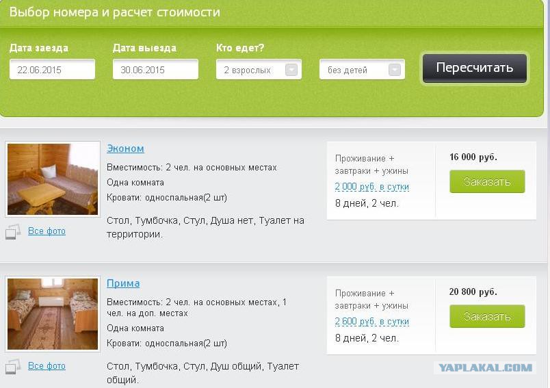Open the Прима room title link
550x388 pixels.
[123, 283]
